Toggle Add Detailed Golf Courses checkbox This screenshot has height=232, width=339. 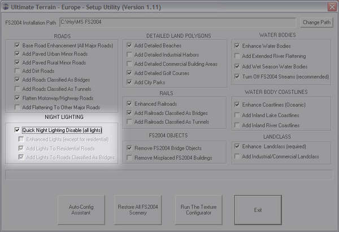(129, 73)
